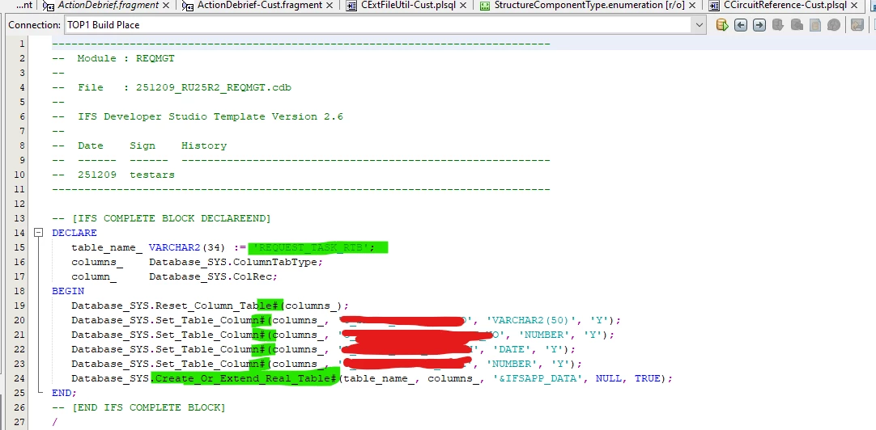Click the BEGIN keyword
876x430 pixels.
[68, 290]
